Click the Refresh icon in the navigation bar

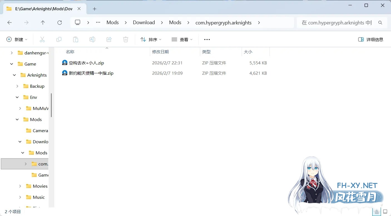point(60,22)
